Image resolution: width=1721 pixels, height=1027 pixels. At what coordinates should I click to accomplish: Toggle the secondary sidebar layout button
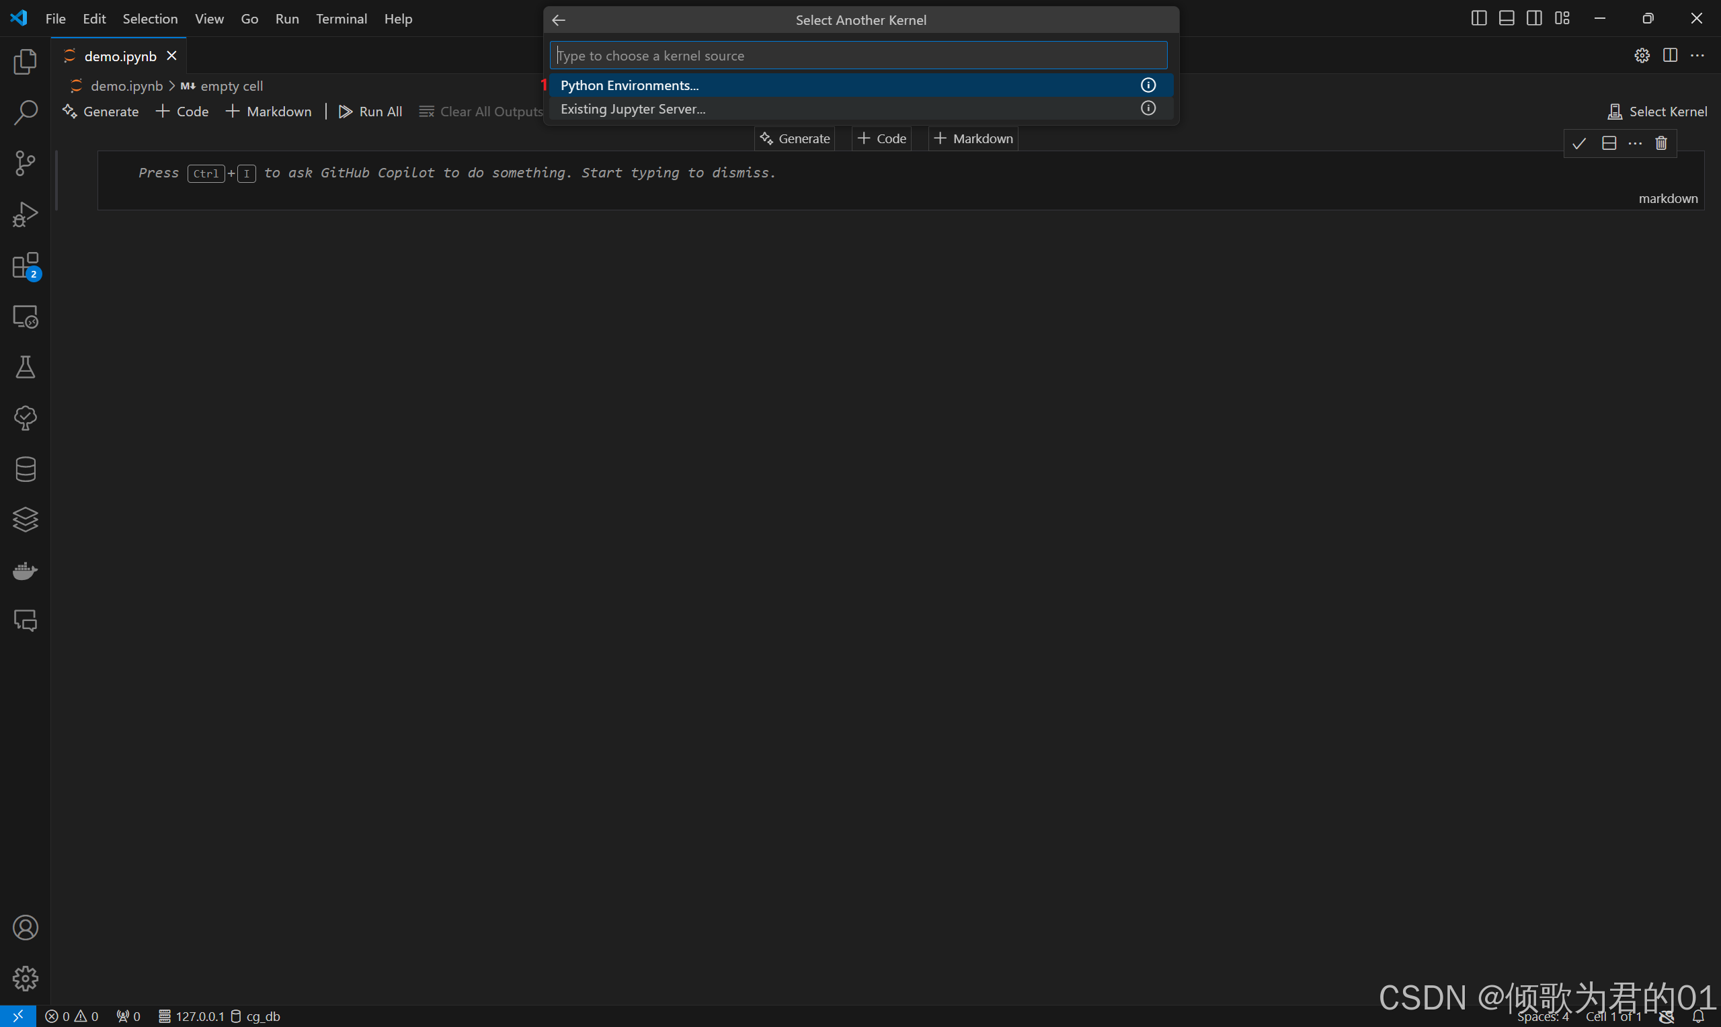(1533, 19)
